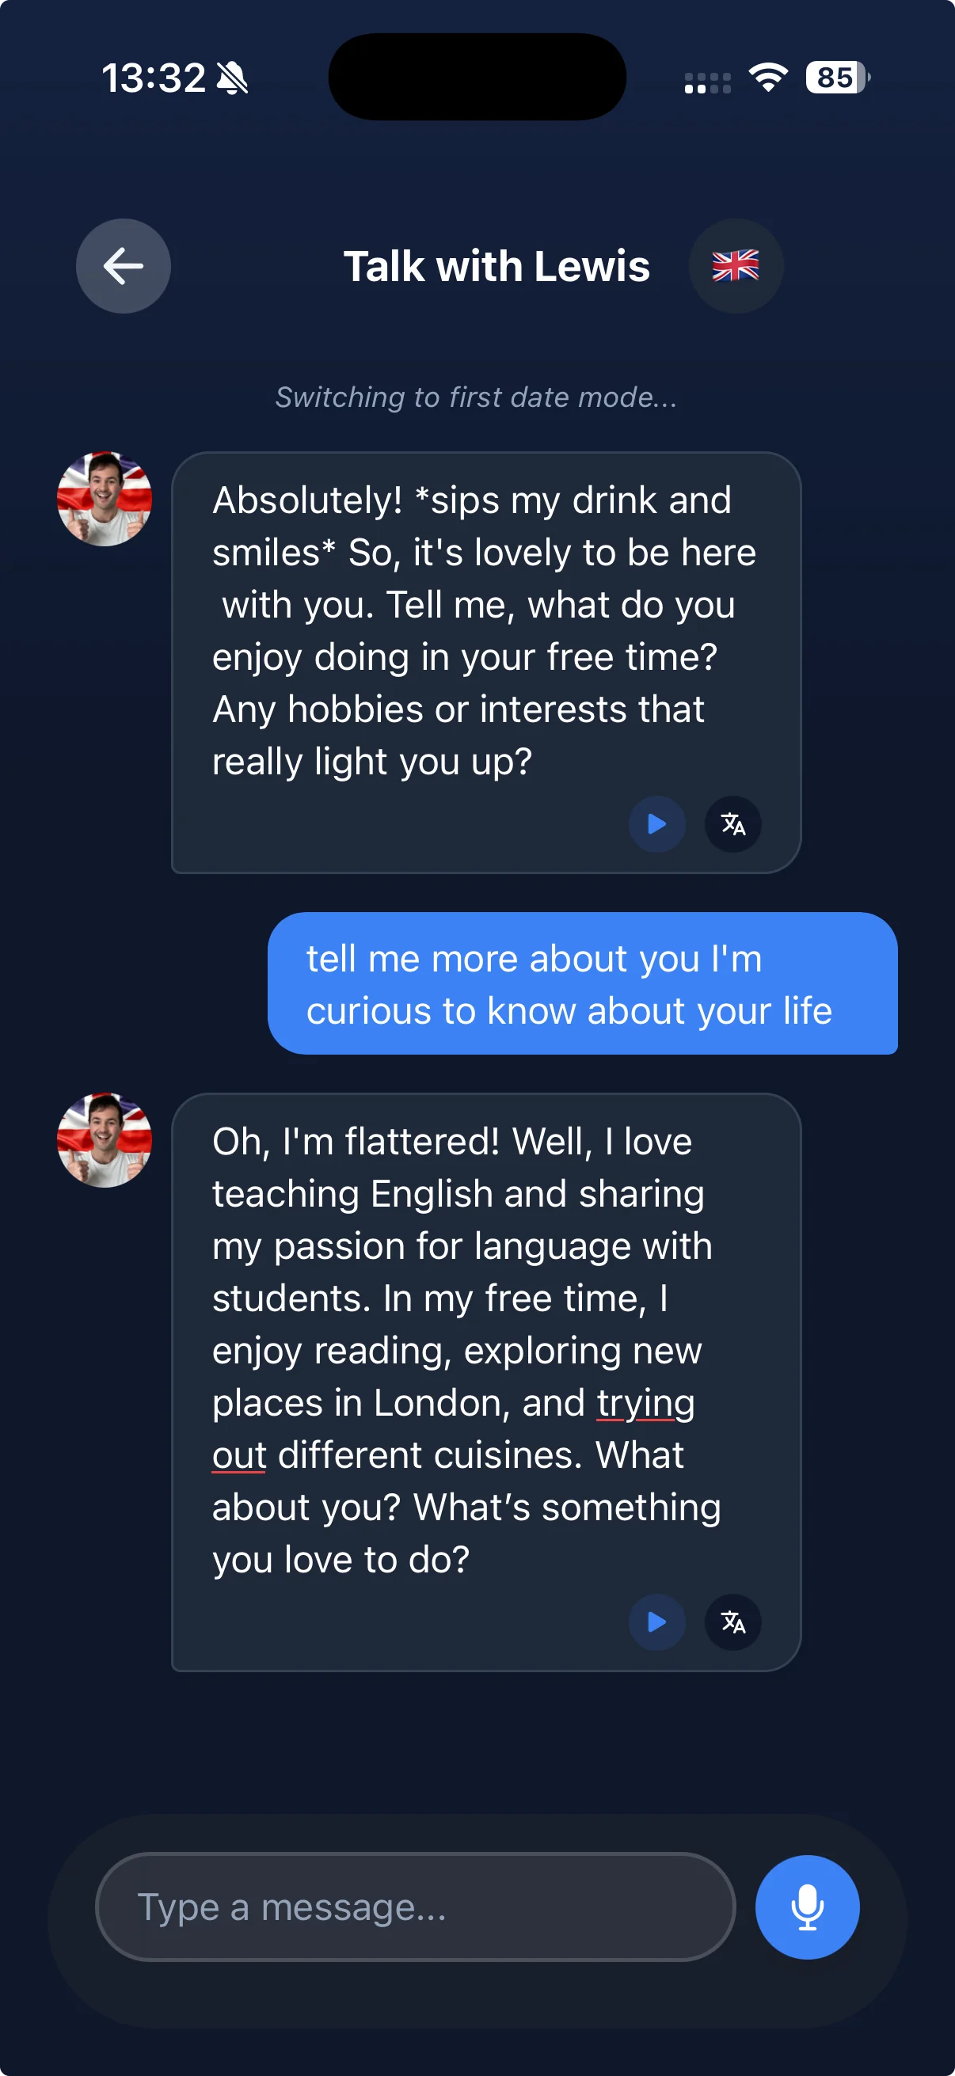Tap the blue 'tell me more about you' bubble
The image size is (955, 2076).
coord(582,983)
